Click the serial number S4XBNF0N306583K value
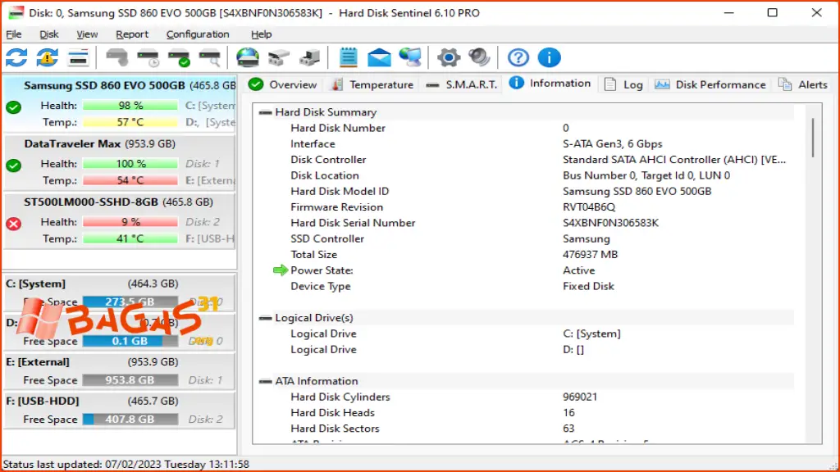The image size is (840, 472). click(610, 223)
